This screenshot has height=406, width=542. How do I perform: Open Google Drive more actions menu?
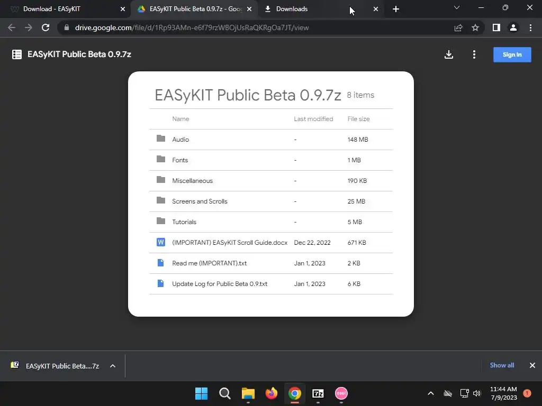[x=474, y=54]
